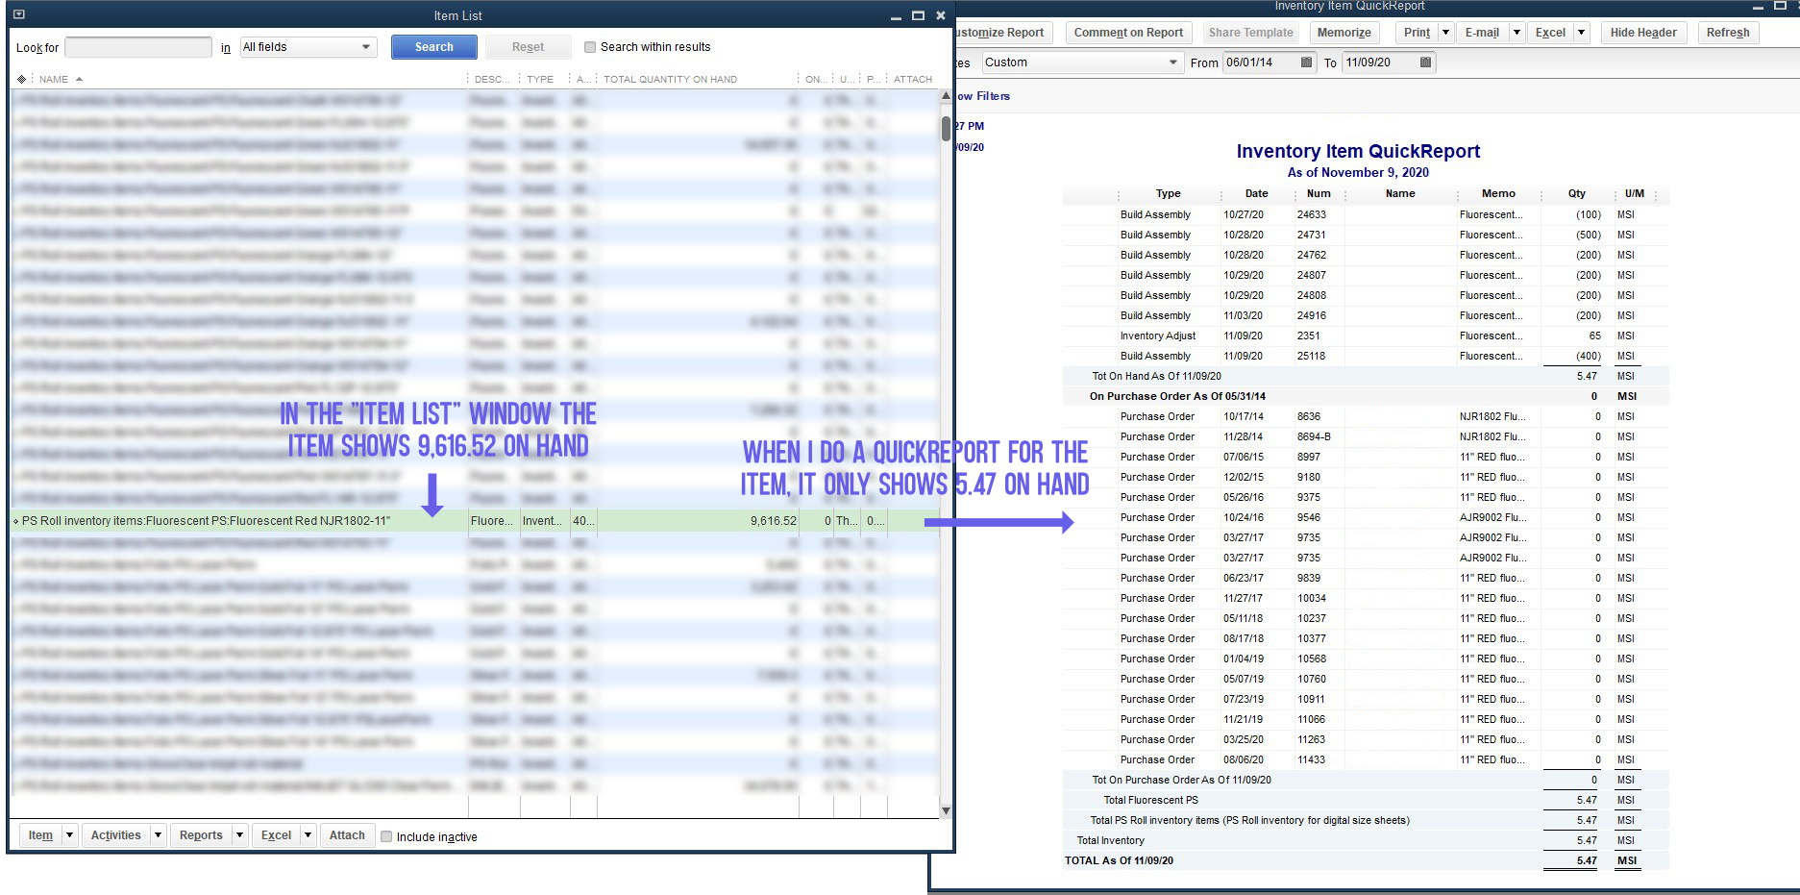Viewport: 1800px width, 895px height.
Task: Click the Excel dropdown arrow in the Item List footer
Action: point(306,834)
